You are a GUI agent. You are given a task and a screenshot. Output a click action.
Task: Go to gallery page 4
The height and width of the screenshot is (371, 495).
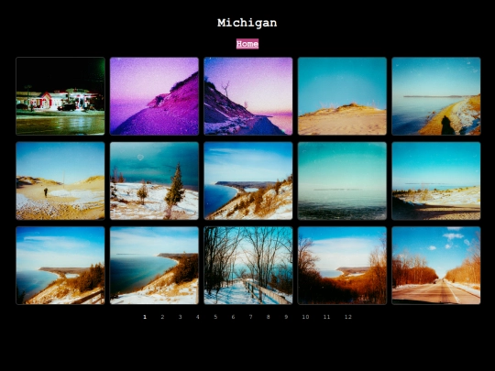(x=198, y=317)
